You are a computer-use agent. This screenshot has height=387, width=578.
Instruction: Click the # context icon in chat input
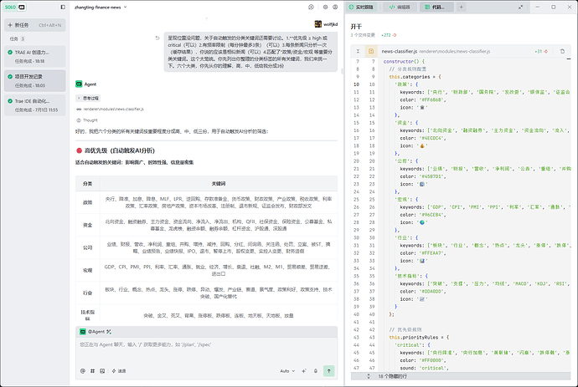(92, 371)
